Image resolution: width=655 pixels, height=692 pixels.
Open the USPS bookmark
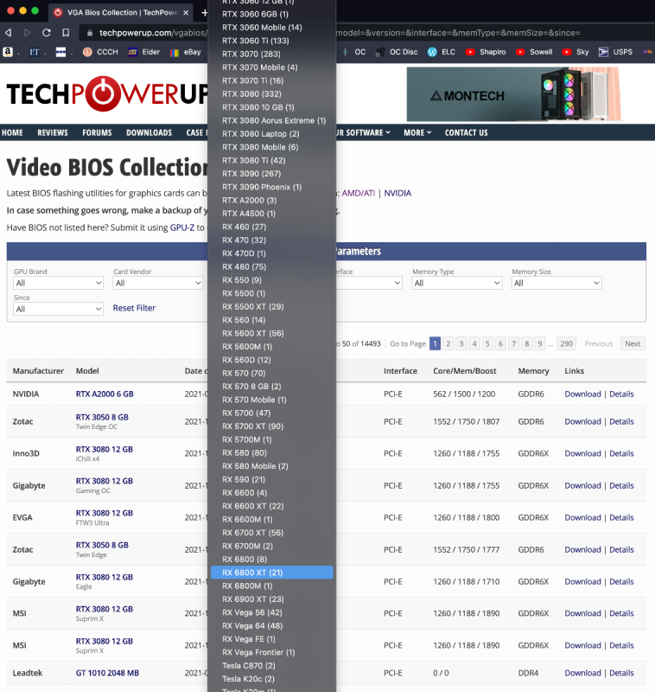[615, 52]
